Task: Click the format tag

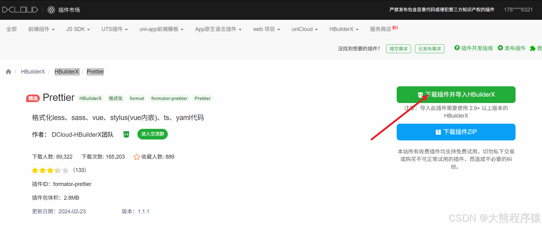Action: tap(137, 98)
